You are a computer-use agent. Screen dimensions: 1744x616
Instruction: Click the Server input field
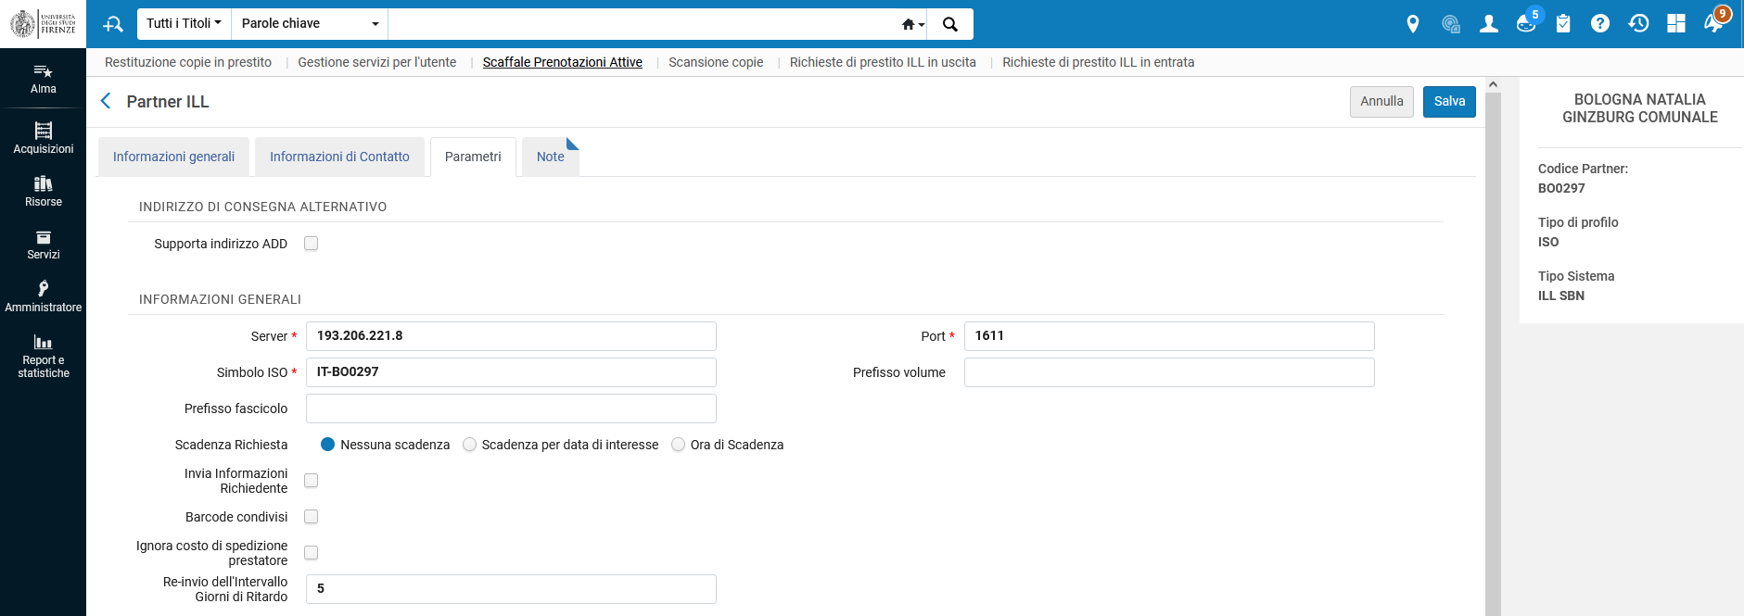511,336
